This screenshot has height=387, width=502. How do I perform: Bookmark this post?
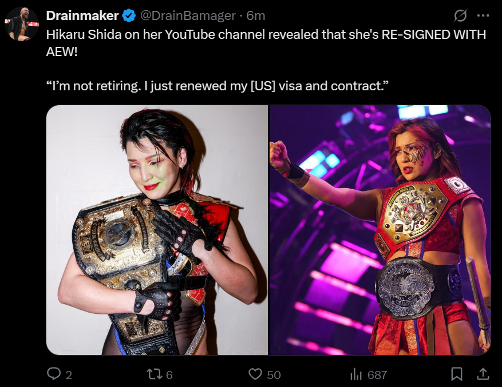click(457, 374)
